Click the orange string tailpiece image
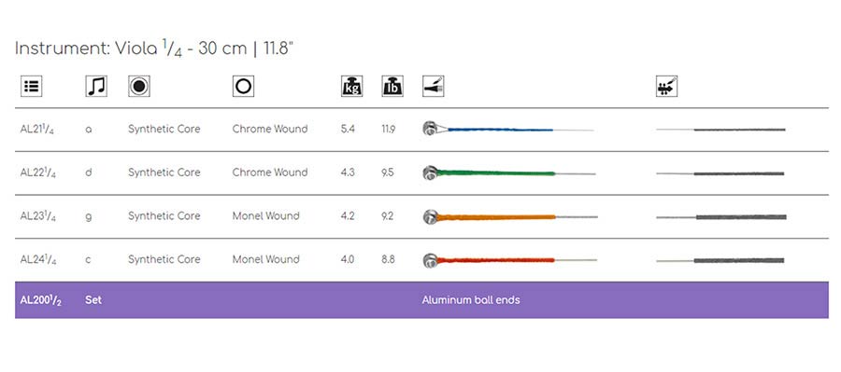Screen dimensions: 841x372 [510, 216]
